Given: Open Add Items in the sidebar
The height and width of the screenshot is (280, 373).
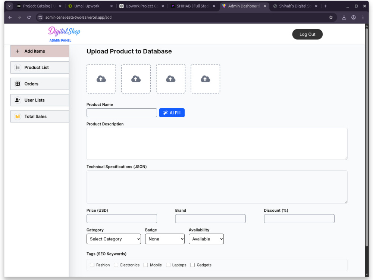Looking at the screenshot, I should point(40,51).
